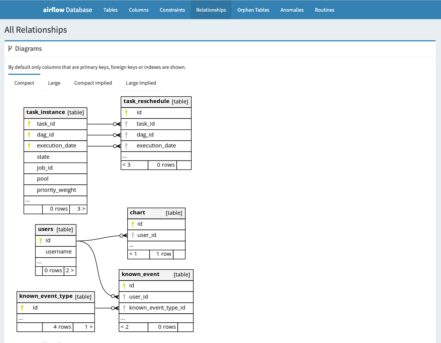Open the Routines page
This screenshot has width=441, height=343.
tap(324, 10)
